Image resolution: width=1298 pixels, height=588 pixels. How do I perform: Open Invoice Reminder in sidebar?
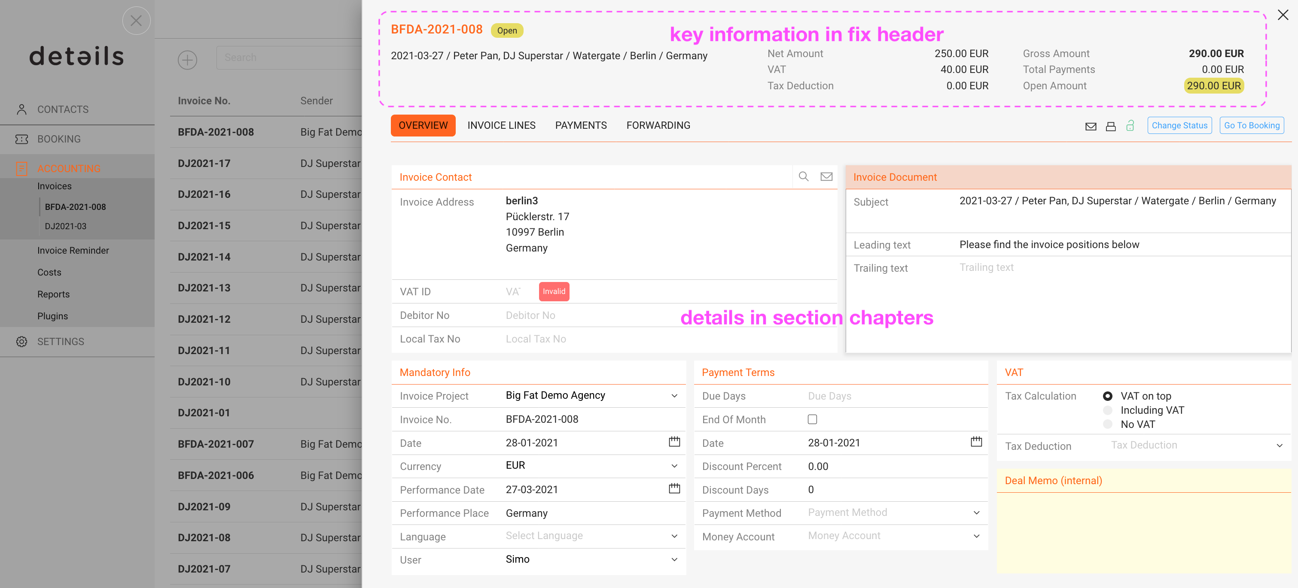pos(73,251)
